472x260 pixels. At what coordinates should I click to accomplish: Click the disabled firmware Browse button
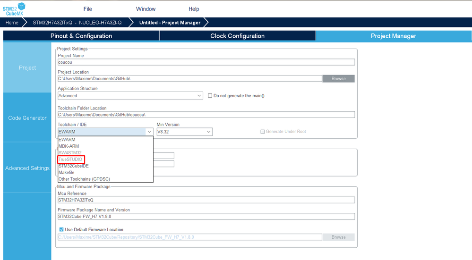[x=338, y=237]
